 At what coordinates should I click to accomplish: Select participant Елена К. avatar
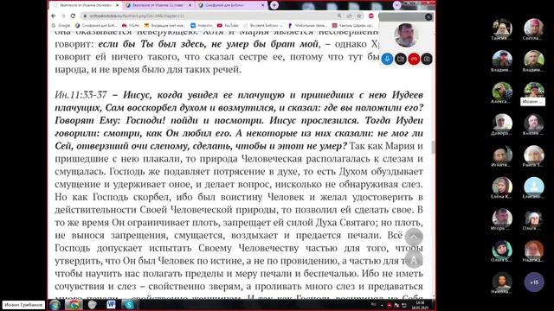pos(502,187)
